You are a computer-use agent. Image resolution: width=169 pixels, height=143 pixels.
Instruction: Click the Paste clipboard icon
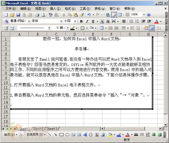coord(76,15)
